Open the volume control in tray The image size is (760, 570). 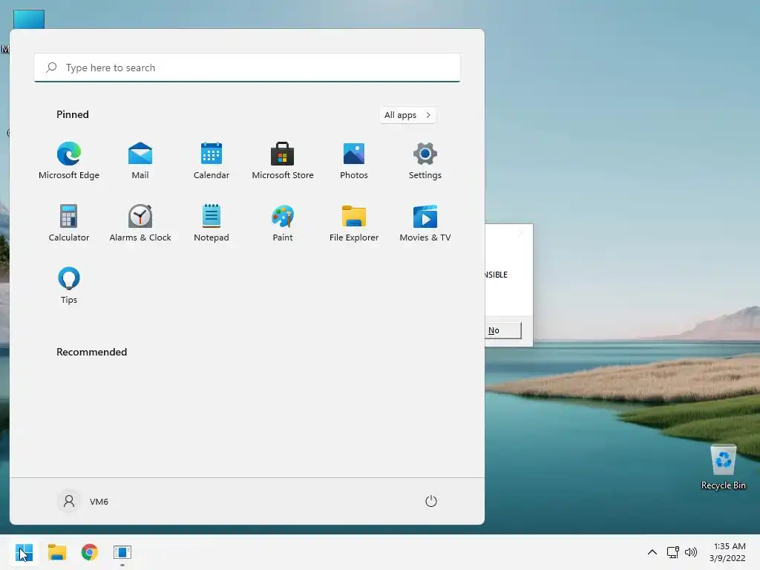(x=691, y=552)
